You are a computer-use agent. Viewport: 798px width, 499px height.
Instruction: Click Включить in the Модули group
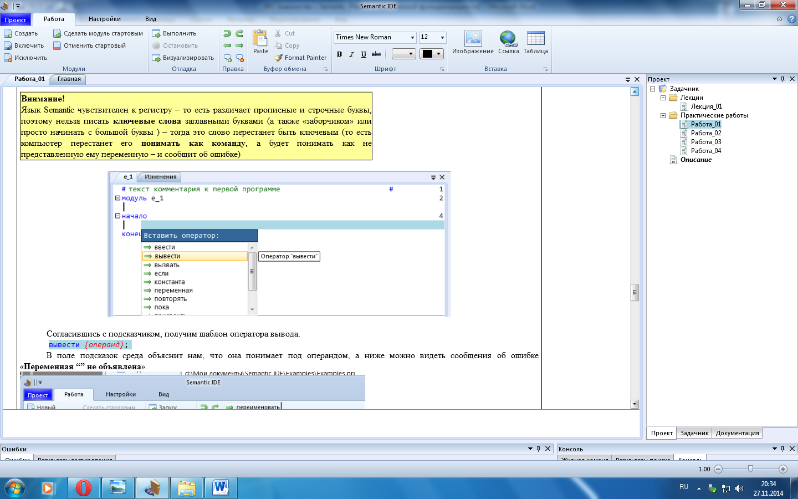click(x=24, y=45)
